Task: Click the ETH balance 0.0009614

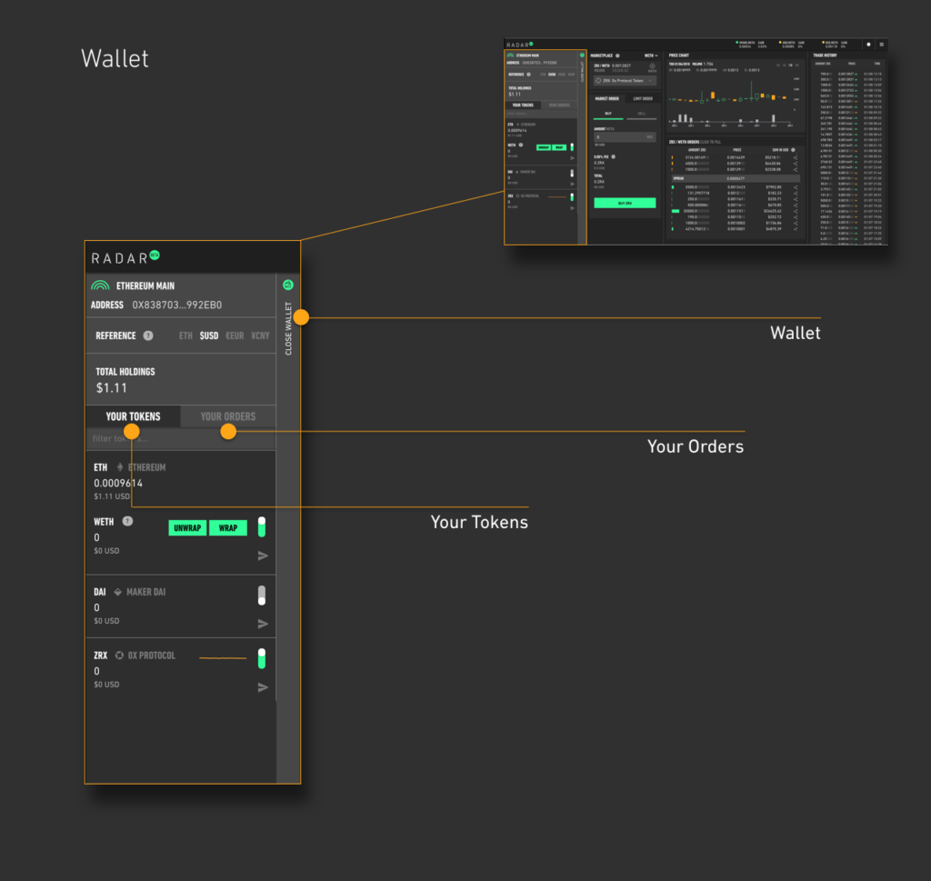Action: pos(118,484)
